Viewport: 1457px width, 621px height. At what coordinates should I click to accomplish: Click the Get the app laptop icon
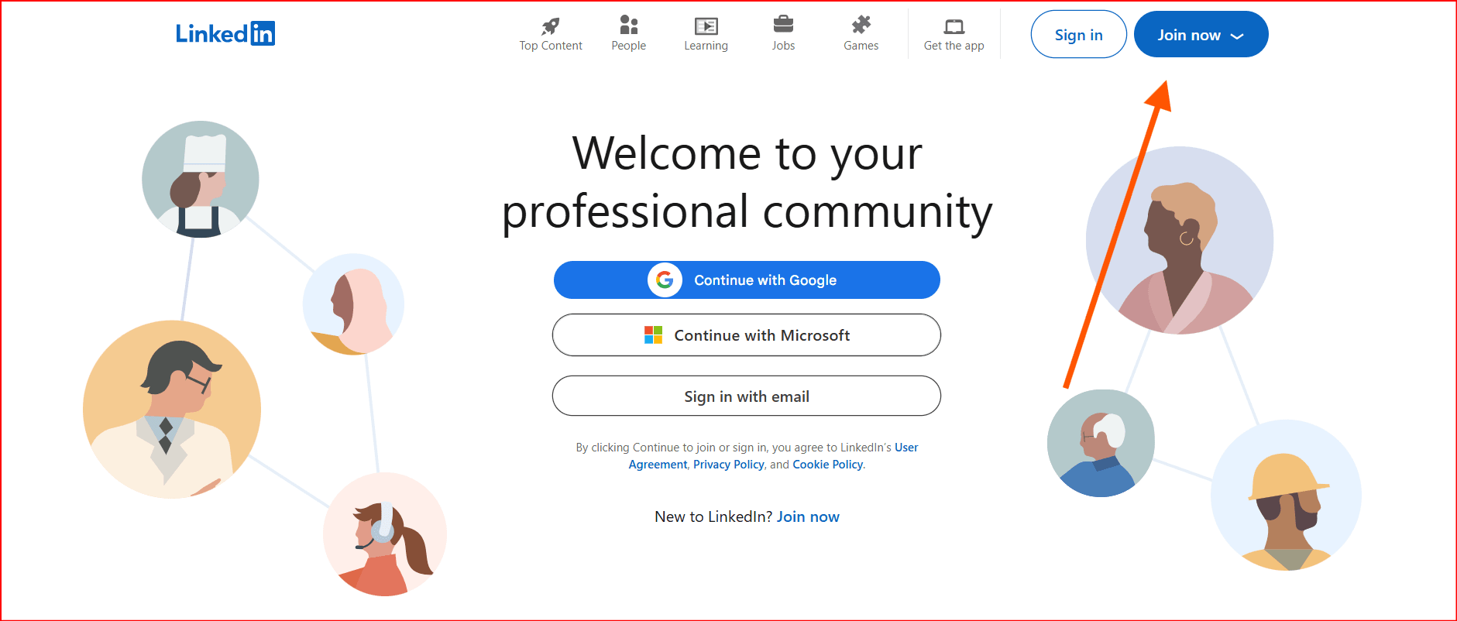click(x=954, y=26)
